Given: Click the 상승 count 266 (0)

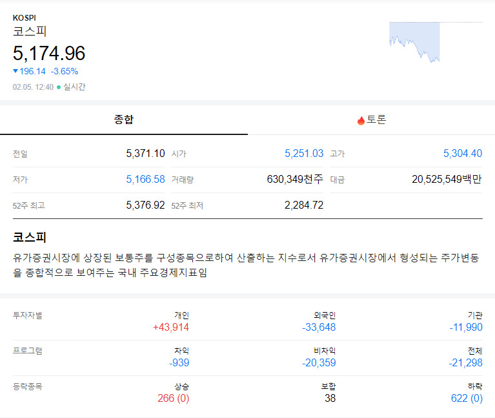Looking at the screenshot, I should pyautogui.click(x=174, y=399).
